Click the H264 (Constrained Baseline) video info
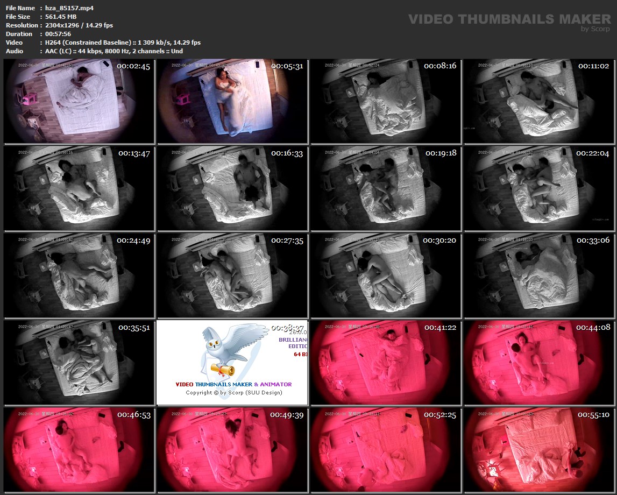Viewport: 617px width, 495px height. (123, 43)
